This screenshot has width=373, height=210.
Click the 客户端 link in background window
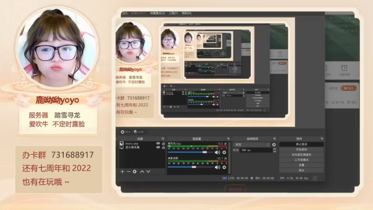click(338, 102)
